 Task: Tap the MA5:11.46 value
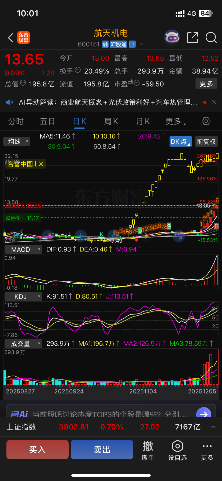tap(57, 136)
